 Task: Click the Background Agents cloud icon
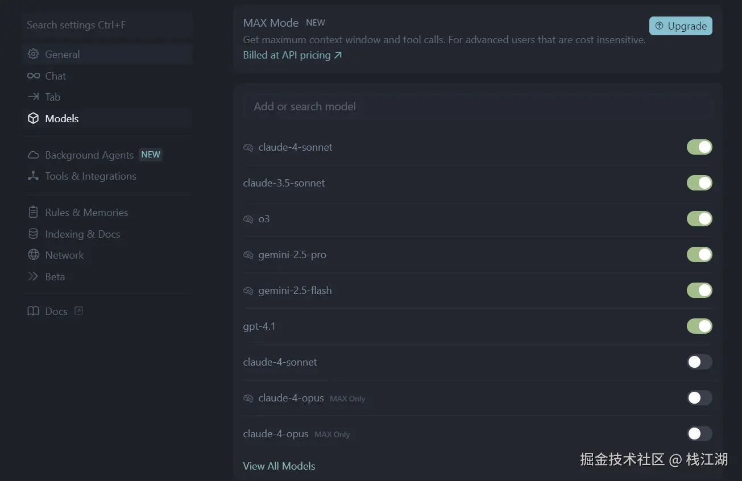[34, 155]
